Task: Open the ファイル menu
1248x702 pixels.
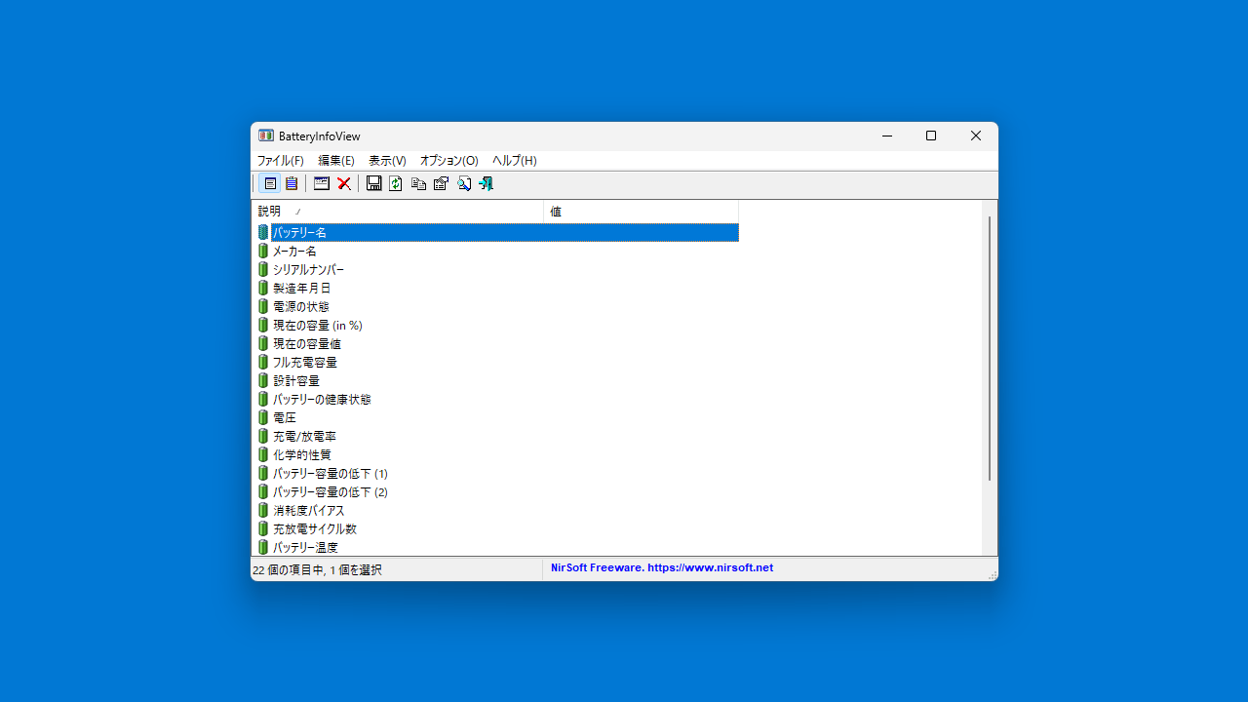Action: coord(280,160)
